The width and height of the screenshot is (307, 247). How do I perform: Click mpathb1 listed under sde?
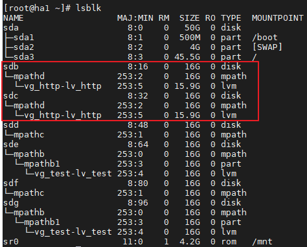pos(42,164)
